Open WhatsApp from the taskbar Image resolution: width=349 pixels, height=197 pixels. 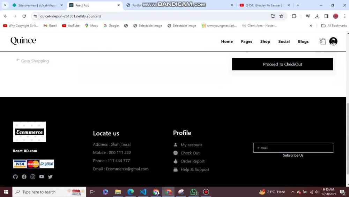pos(194,192)
